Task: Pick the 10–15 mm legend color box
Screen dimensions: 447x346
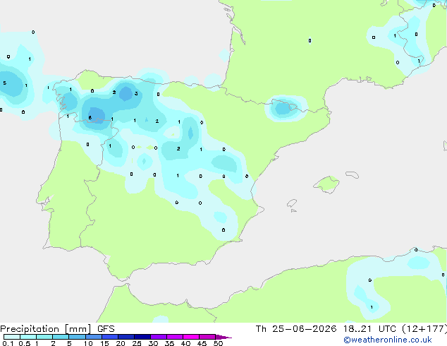Action: [93, 337]
